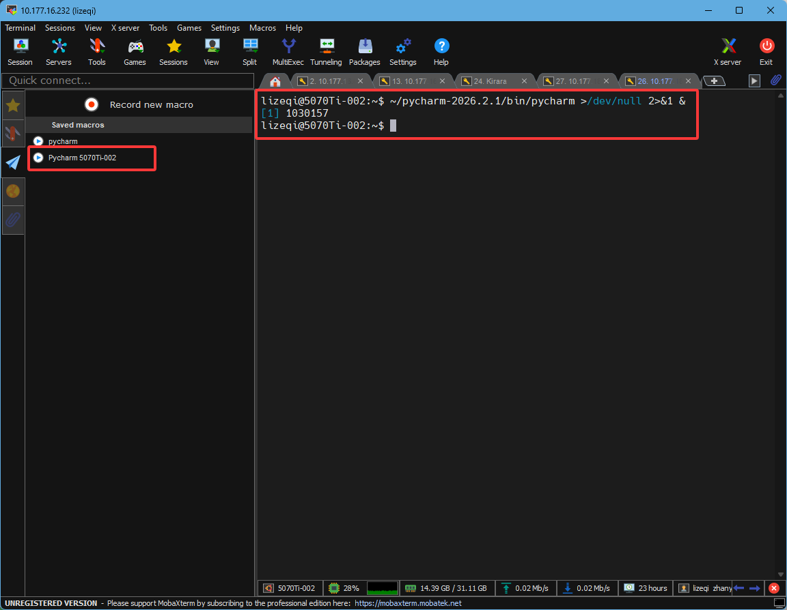
Task: Open the Terminal menu
Action: pyautogui.click(x=20, y=28)
